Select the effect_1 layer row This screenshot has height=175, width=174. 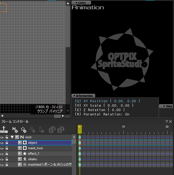36,154
